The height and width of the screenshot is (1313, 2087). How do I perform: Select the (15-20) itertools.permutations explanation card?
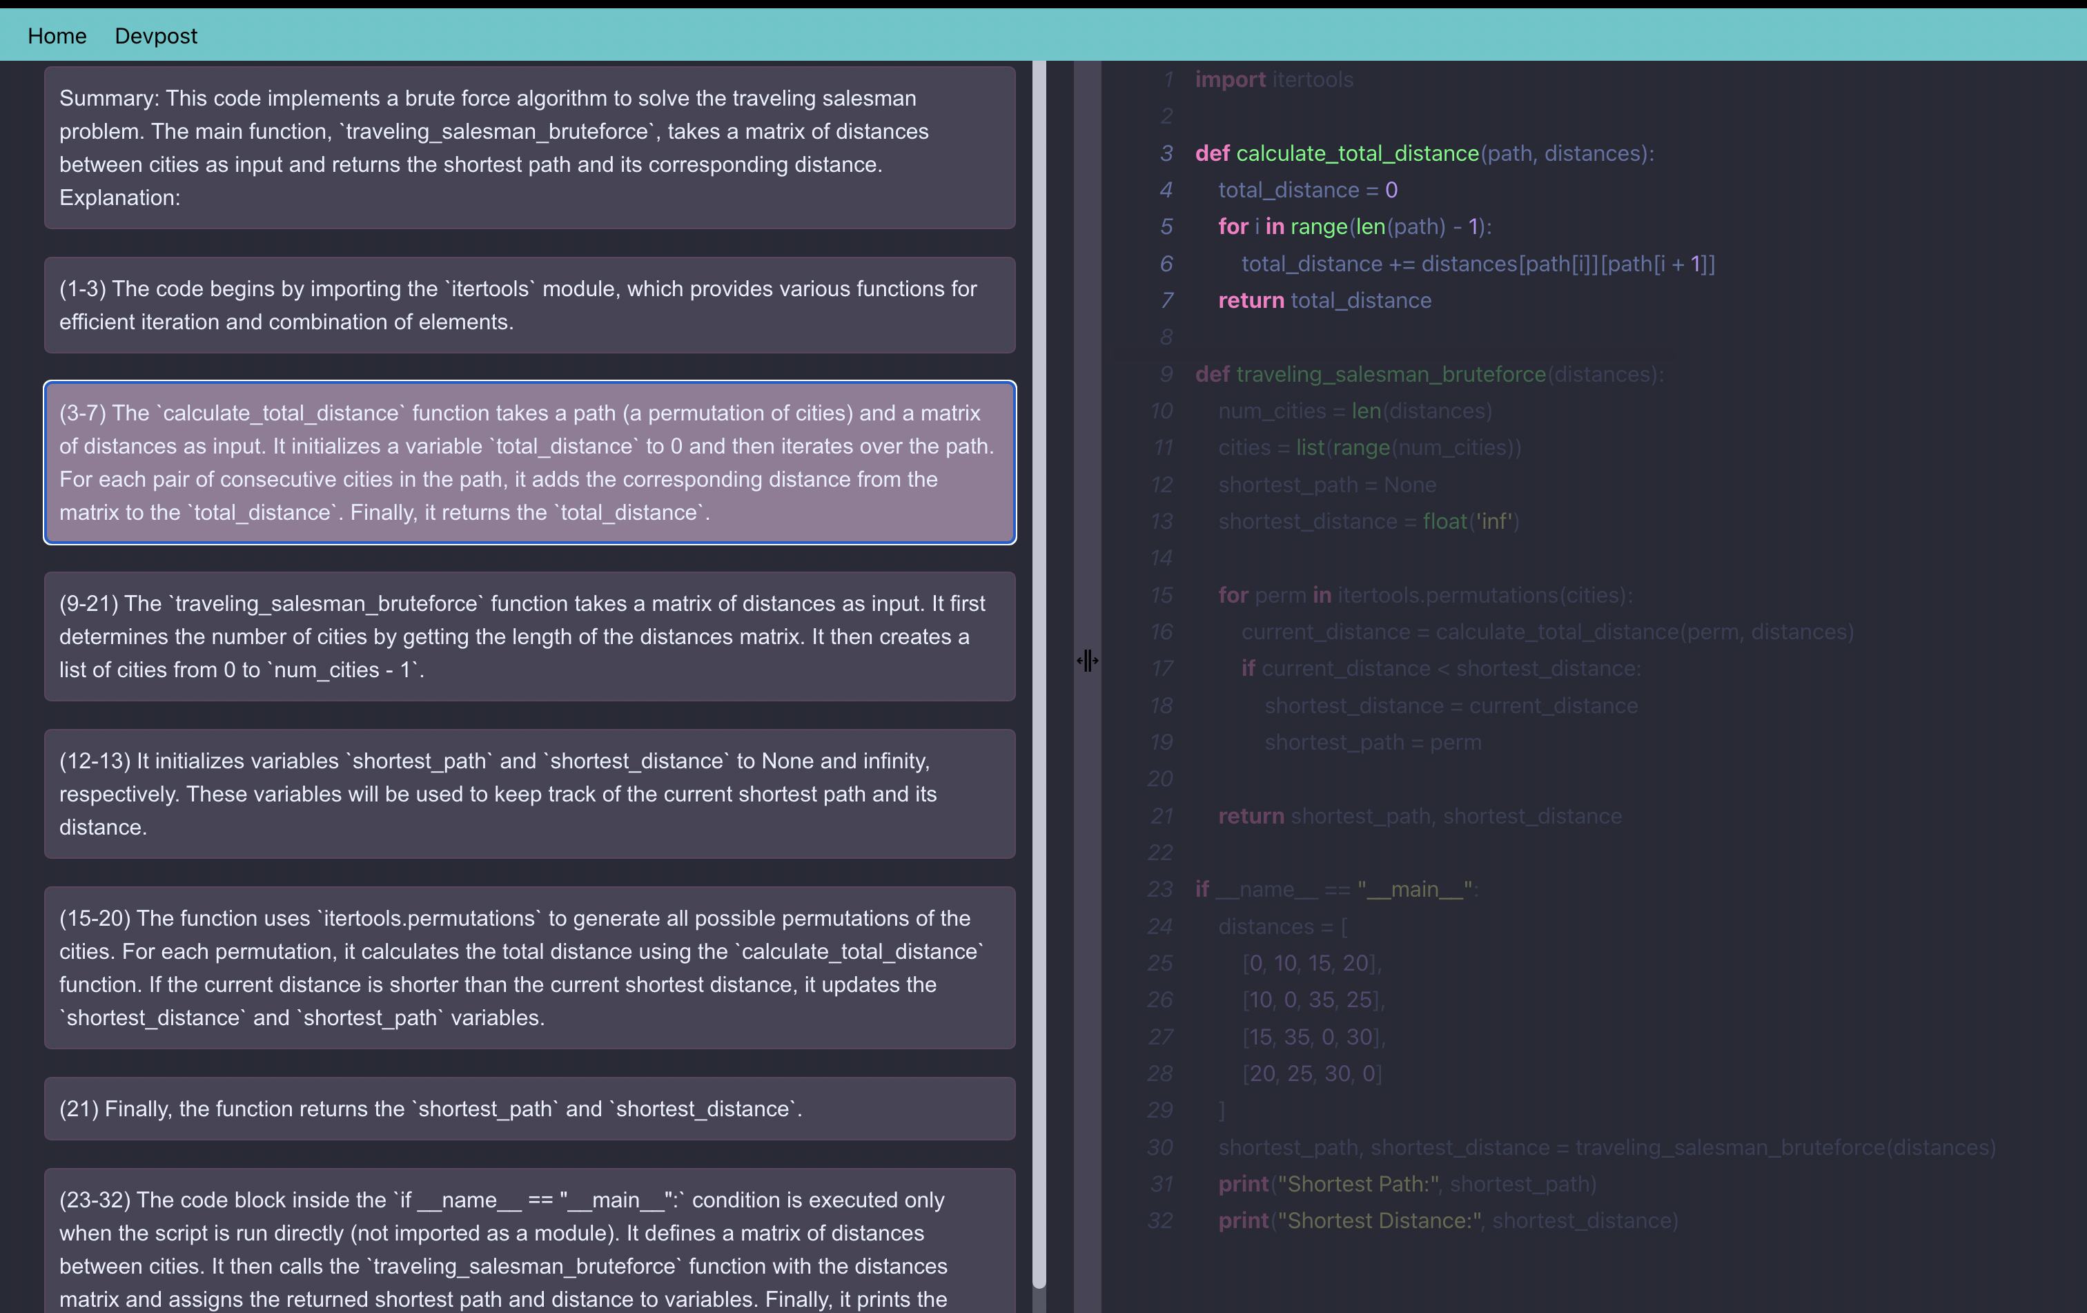point(529,967)
